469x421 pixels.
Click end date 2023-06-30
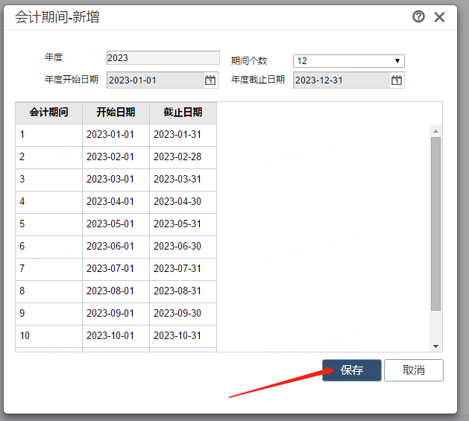[183, 247]
